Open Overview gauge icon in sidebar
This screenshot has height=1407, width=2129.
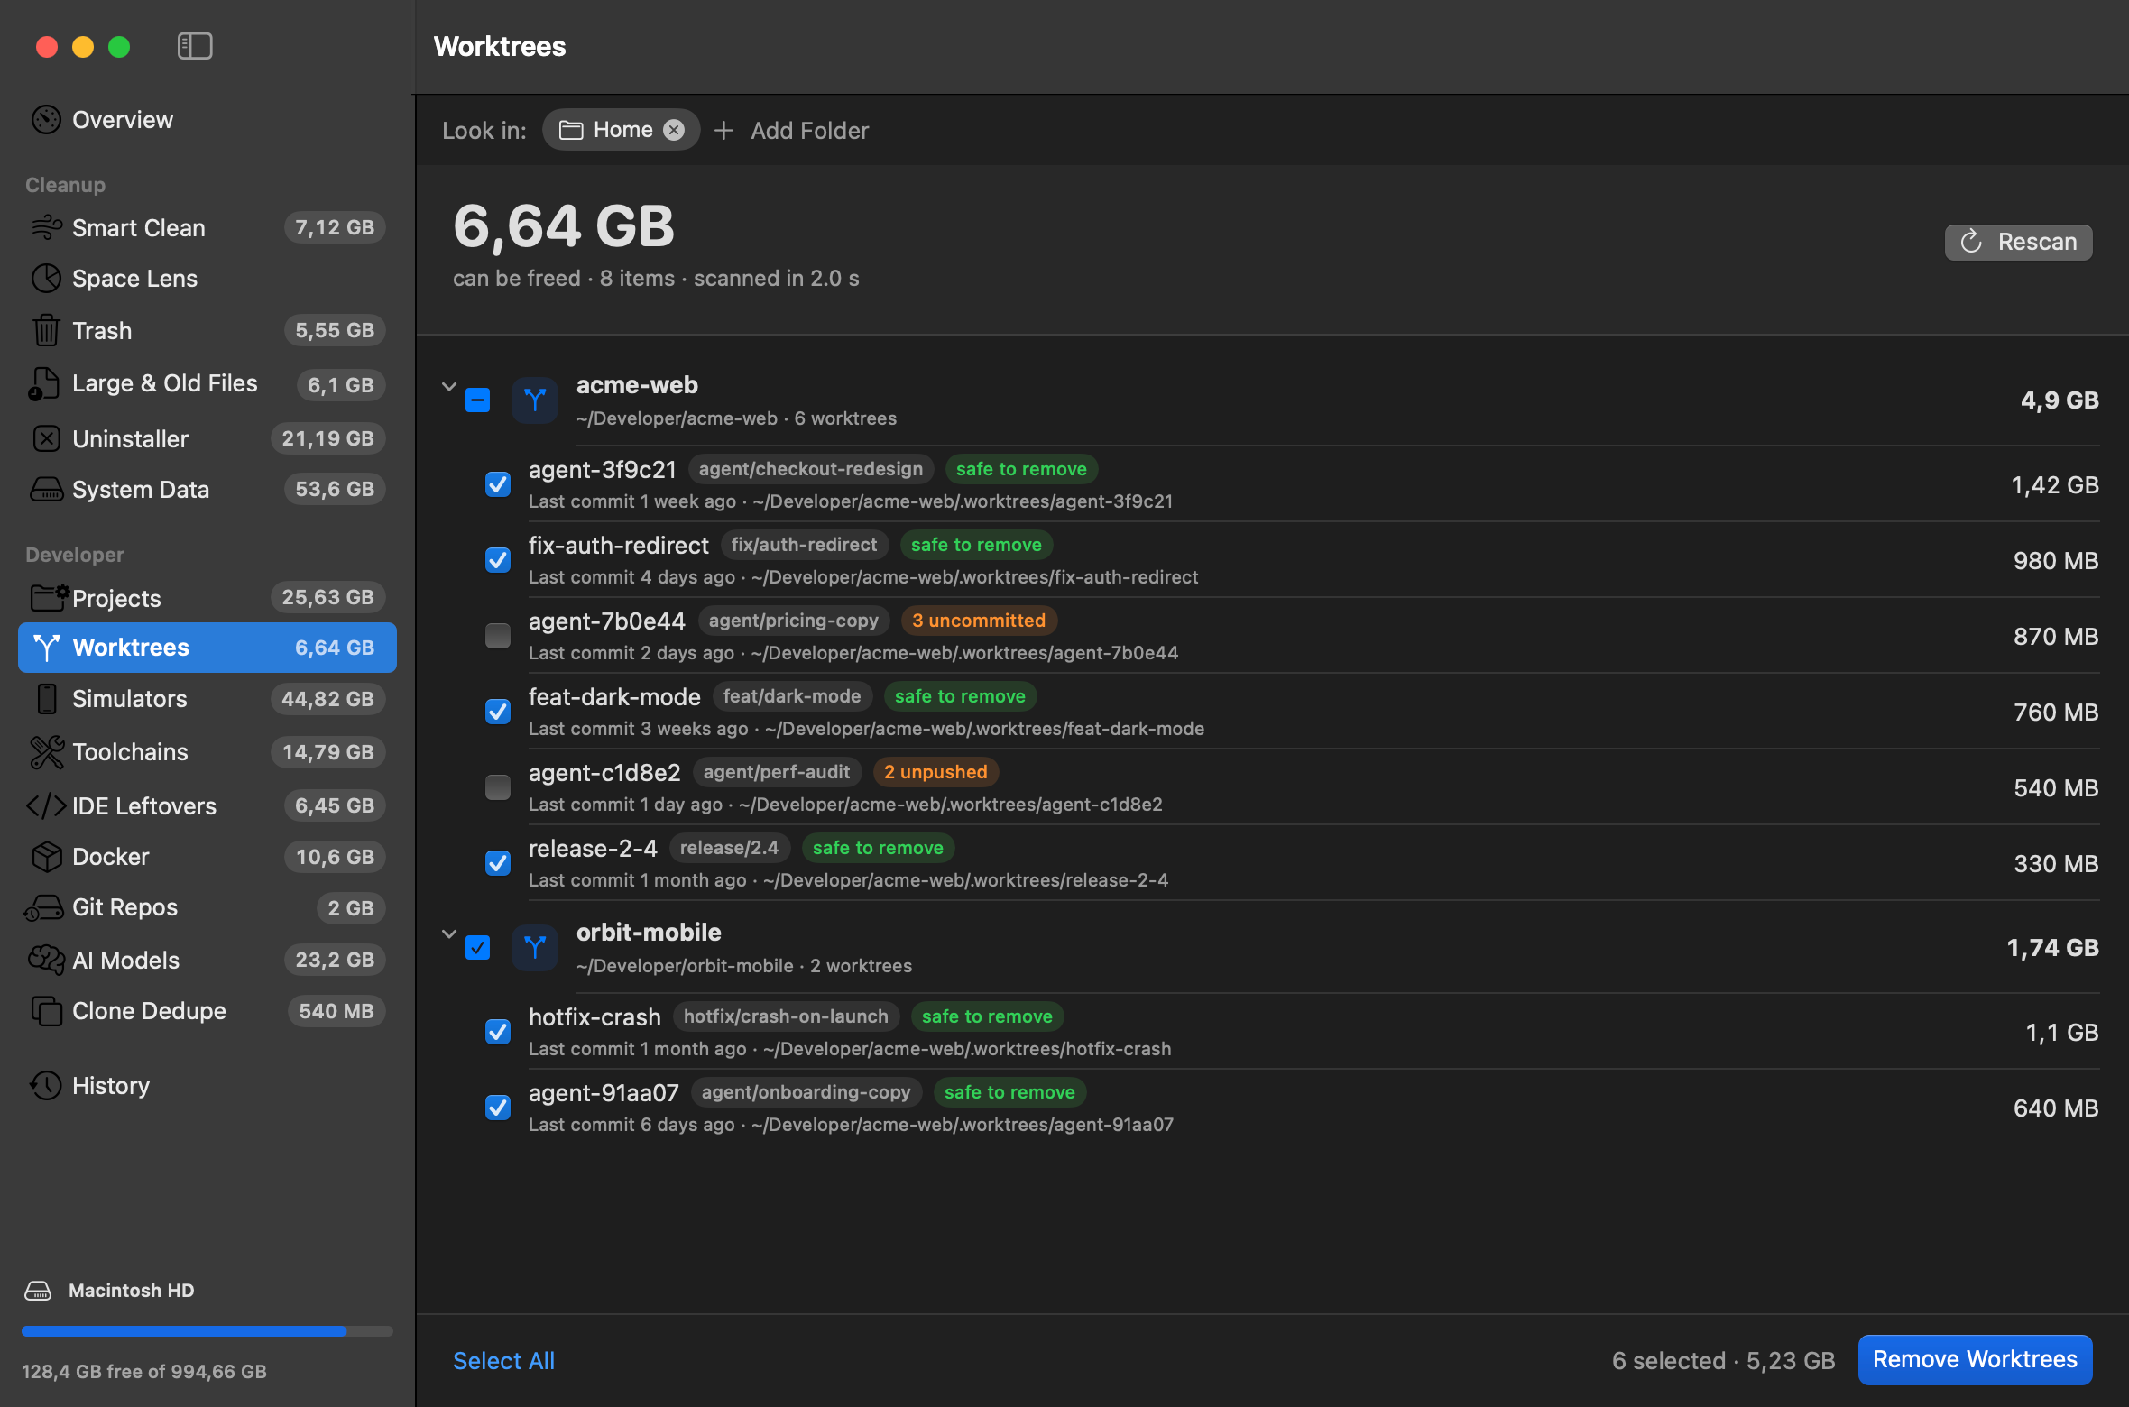click(46, 120)
